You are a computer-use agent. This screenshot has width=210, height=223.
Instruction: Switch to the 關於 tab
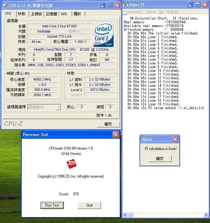pyautogui.click(x=77, y=14)
